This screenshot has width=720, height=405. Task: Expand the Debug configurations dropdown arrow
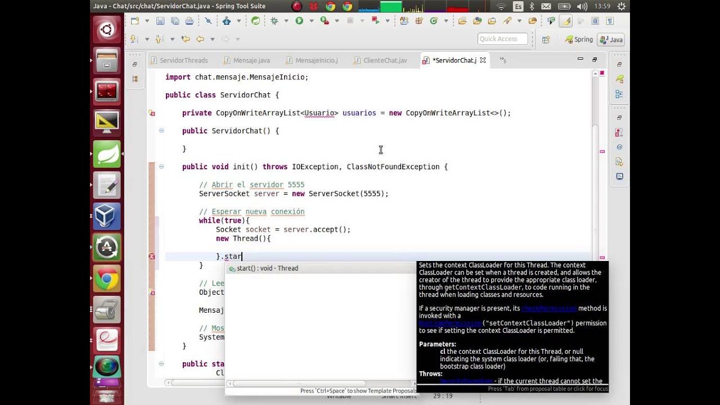pos(286,21)
